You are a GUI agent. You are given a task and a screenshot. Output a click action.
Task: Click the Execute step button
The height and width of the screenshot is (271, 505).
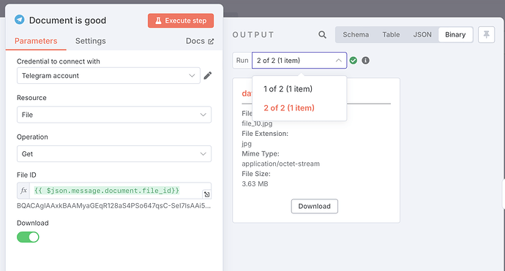[x=181, y=20]
